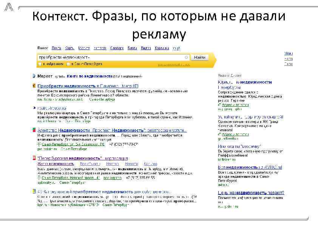Open result 'Петербургская недвижимость' корпорация
Image resolution: width=318 pixels, height=225 pixels.
click(x=83, y=158)
